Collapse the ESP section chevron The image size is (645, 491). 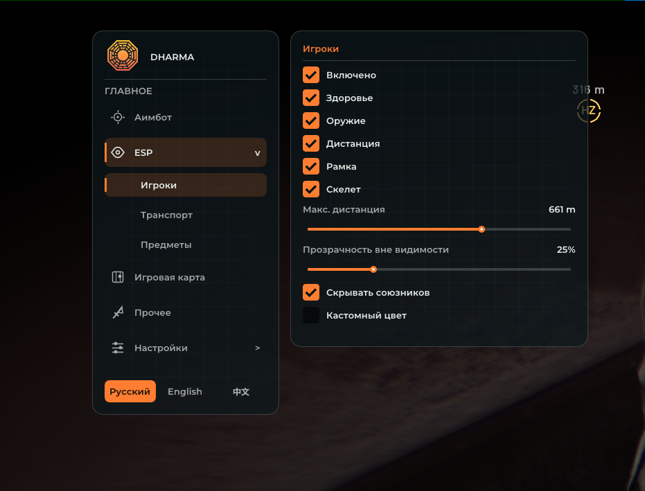point(258,153)
